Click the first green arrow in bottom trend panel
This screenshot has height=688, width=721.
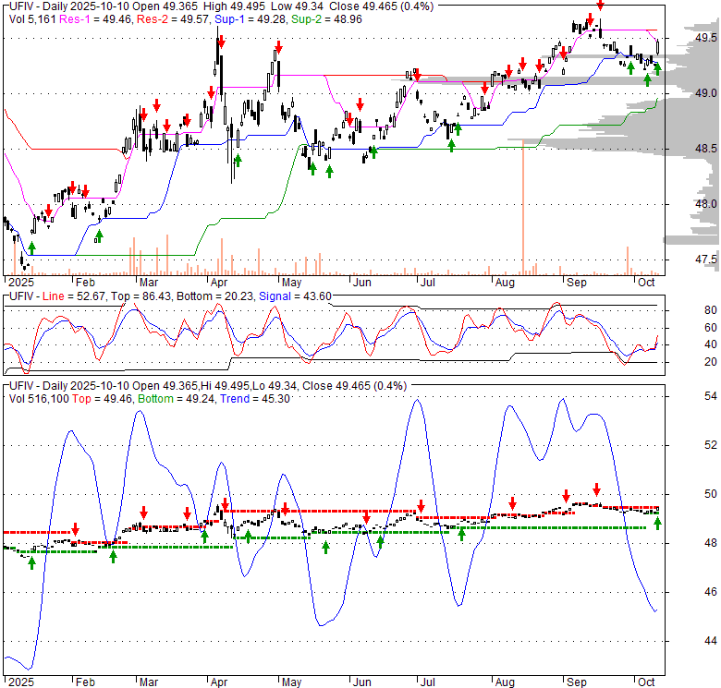(x=31, y=562)
